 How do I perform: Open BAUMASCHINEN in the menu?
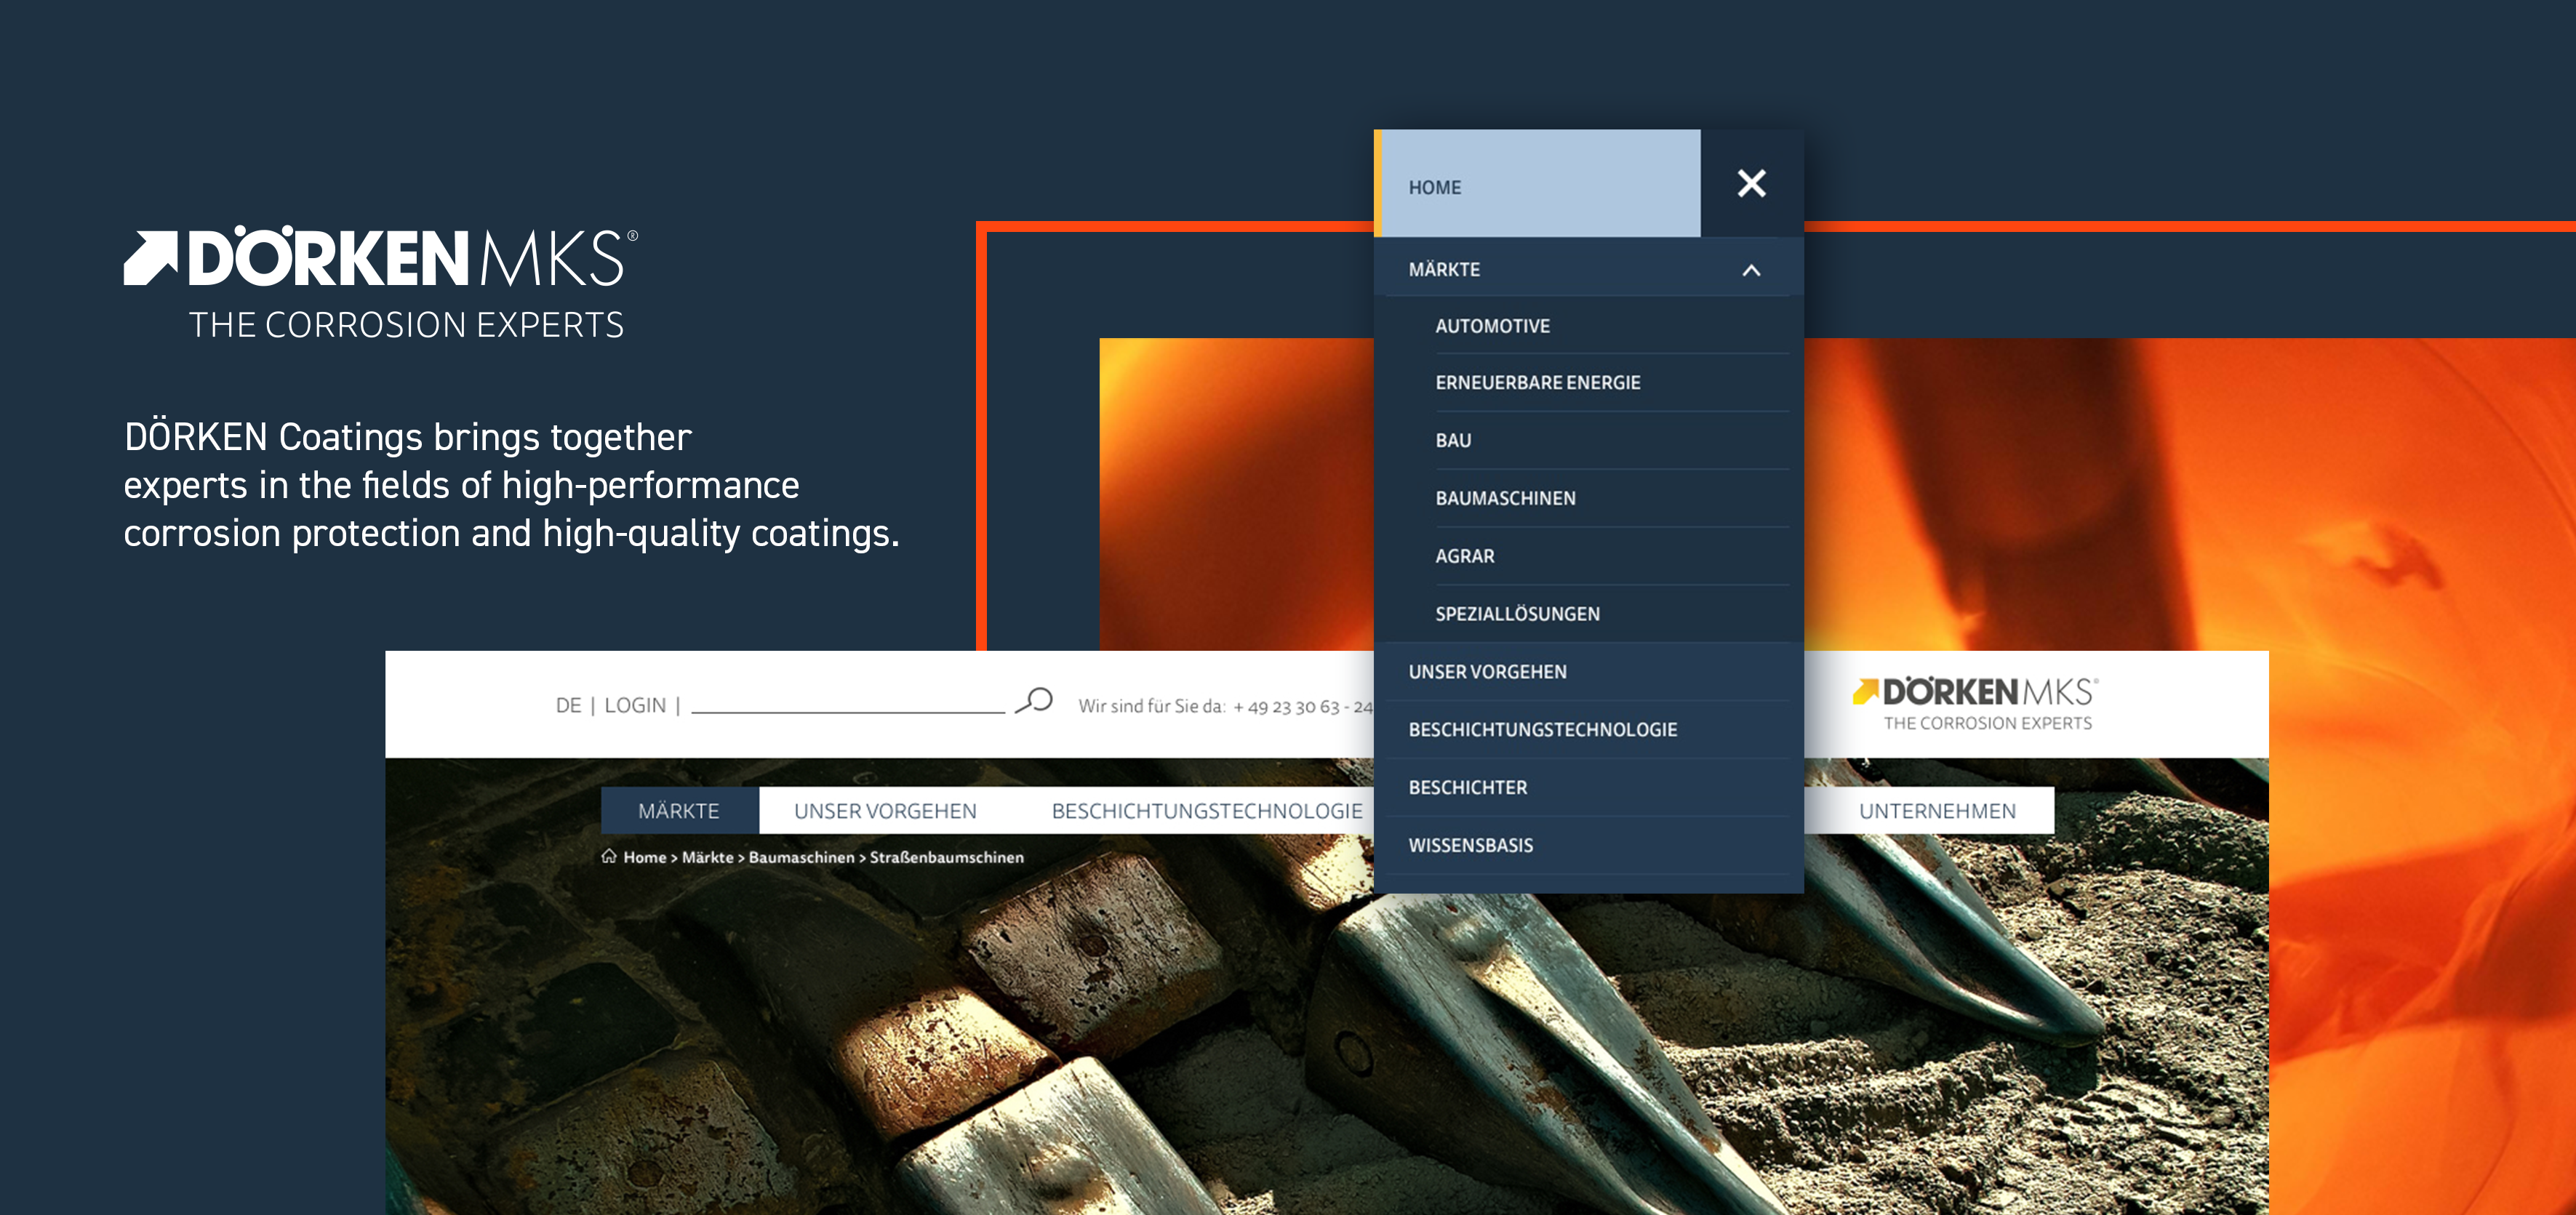[x=1505, y=498]
